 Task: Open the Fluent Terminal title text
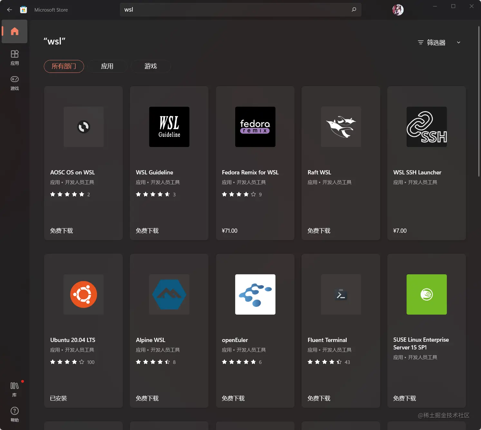click(x=327, y=340)
